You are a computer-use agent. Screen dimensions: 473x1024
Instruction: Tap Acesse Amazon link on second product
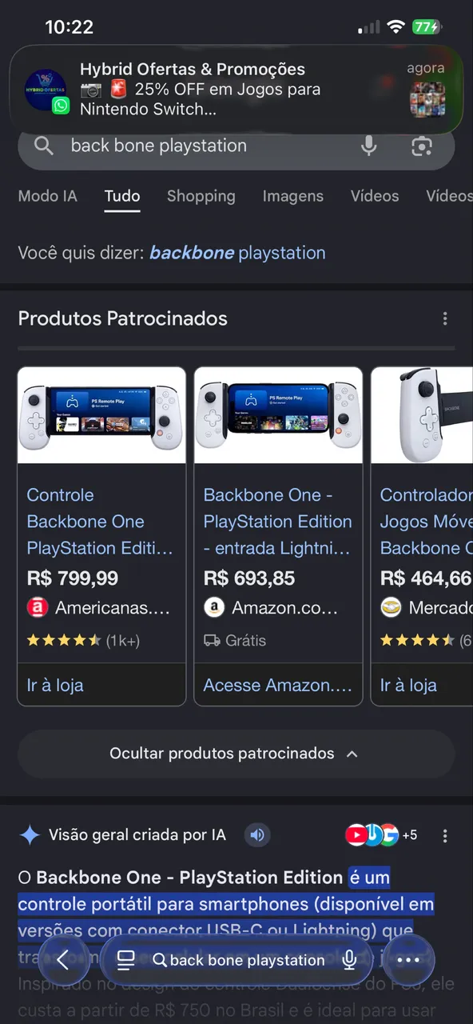[277, 686]
